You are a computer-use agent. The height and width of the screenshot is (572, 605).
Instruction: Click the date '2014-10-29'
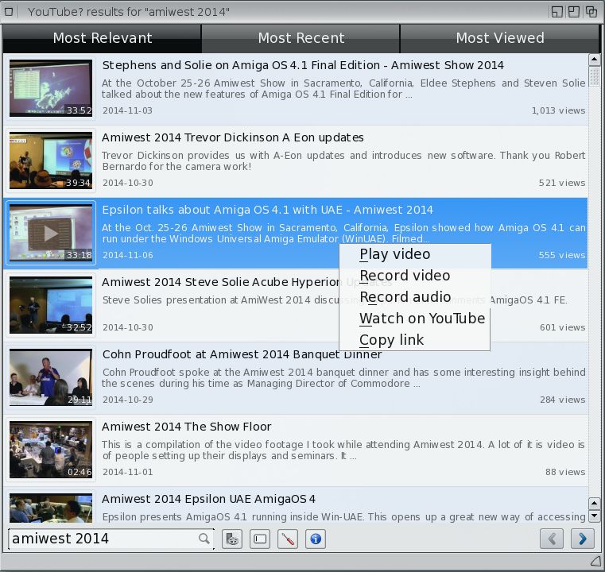point(127,400)
